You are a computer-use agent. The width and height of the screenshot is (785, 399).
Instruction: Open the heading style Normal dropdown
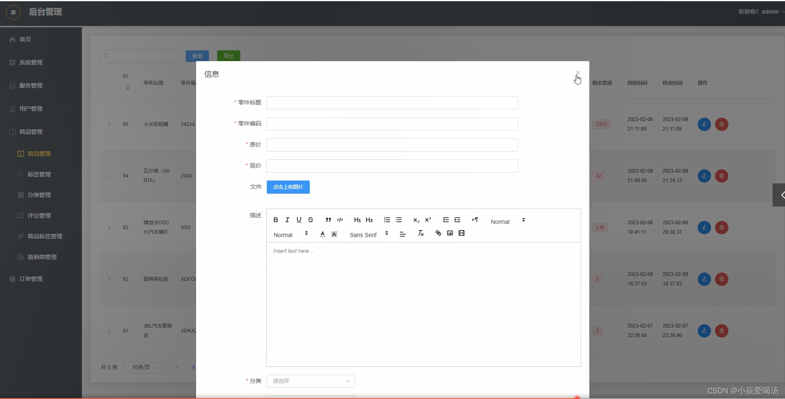[290, 235]
